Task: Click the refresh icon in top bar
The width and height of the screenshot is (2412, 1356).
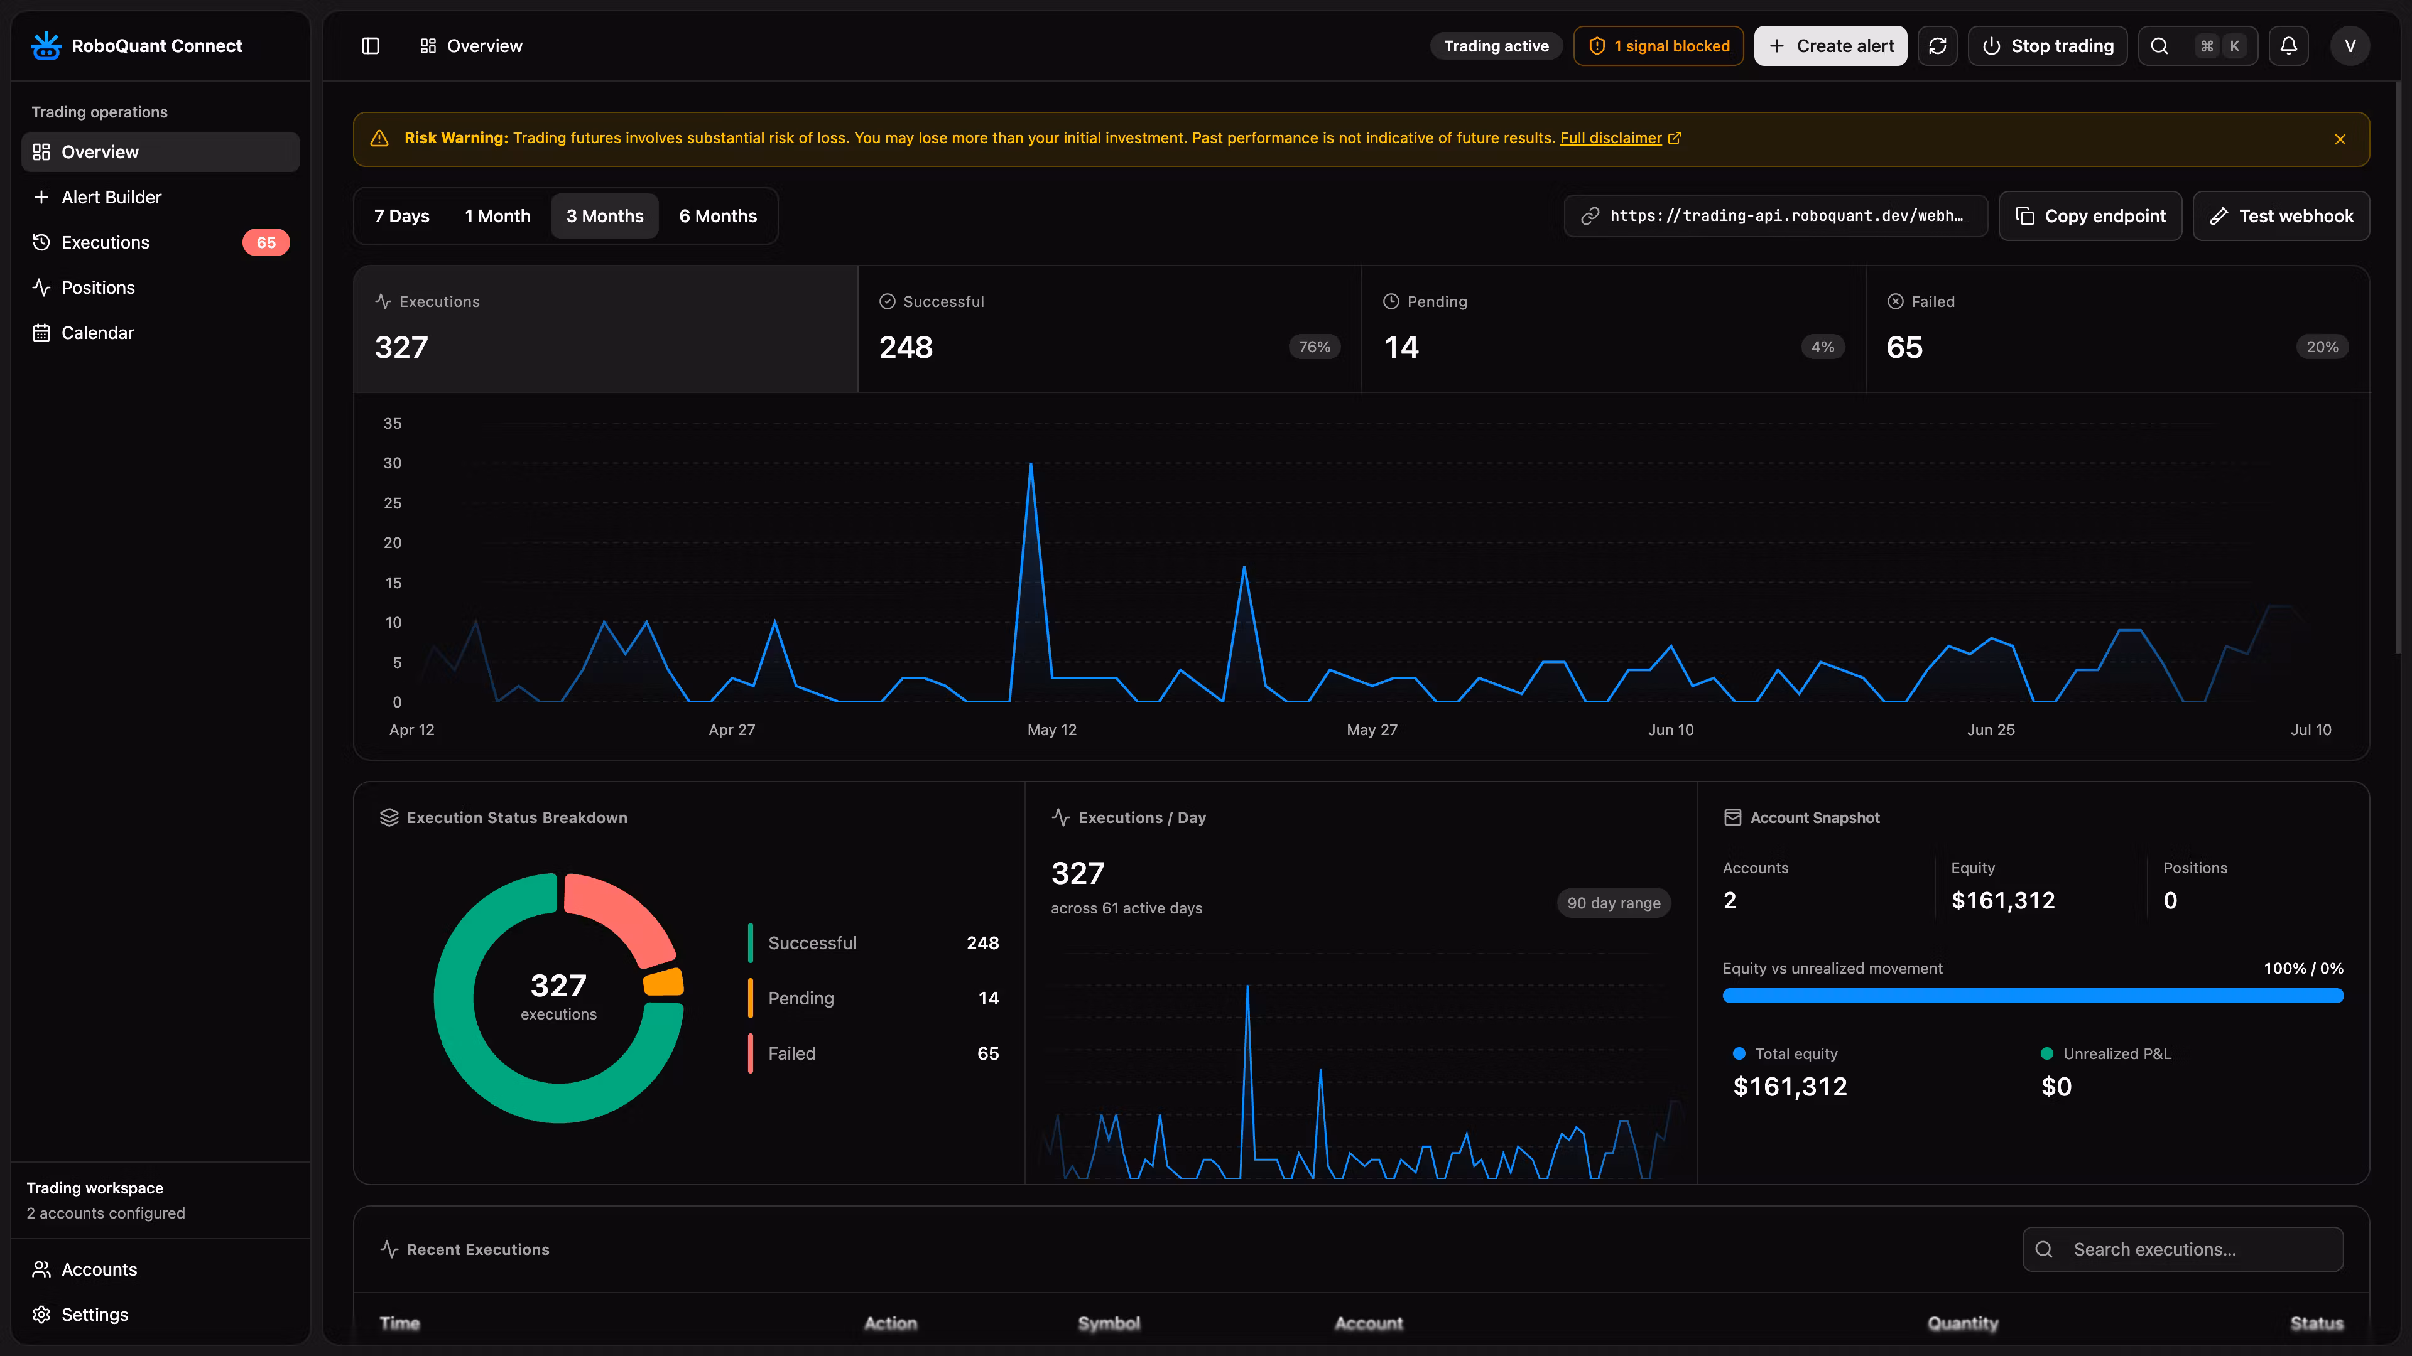Action: coord(1937,46)
